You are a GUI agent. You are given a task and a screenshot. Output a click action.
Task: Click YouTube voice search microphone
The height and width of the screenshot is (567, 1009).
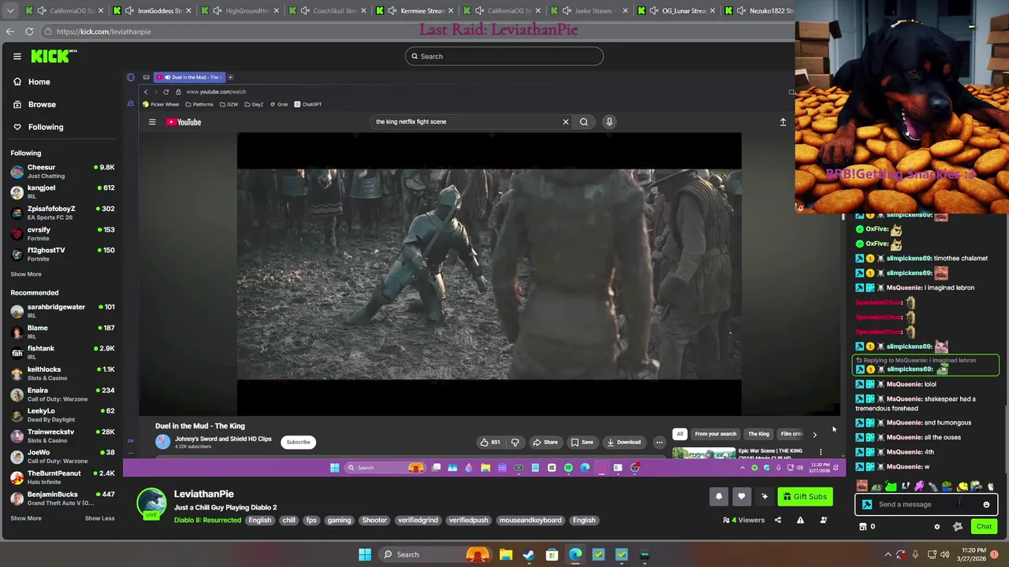(x=609, y=122)
